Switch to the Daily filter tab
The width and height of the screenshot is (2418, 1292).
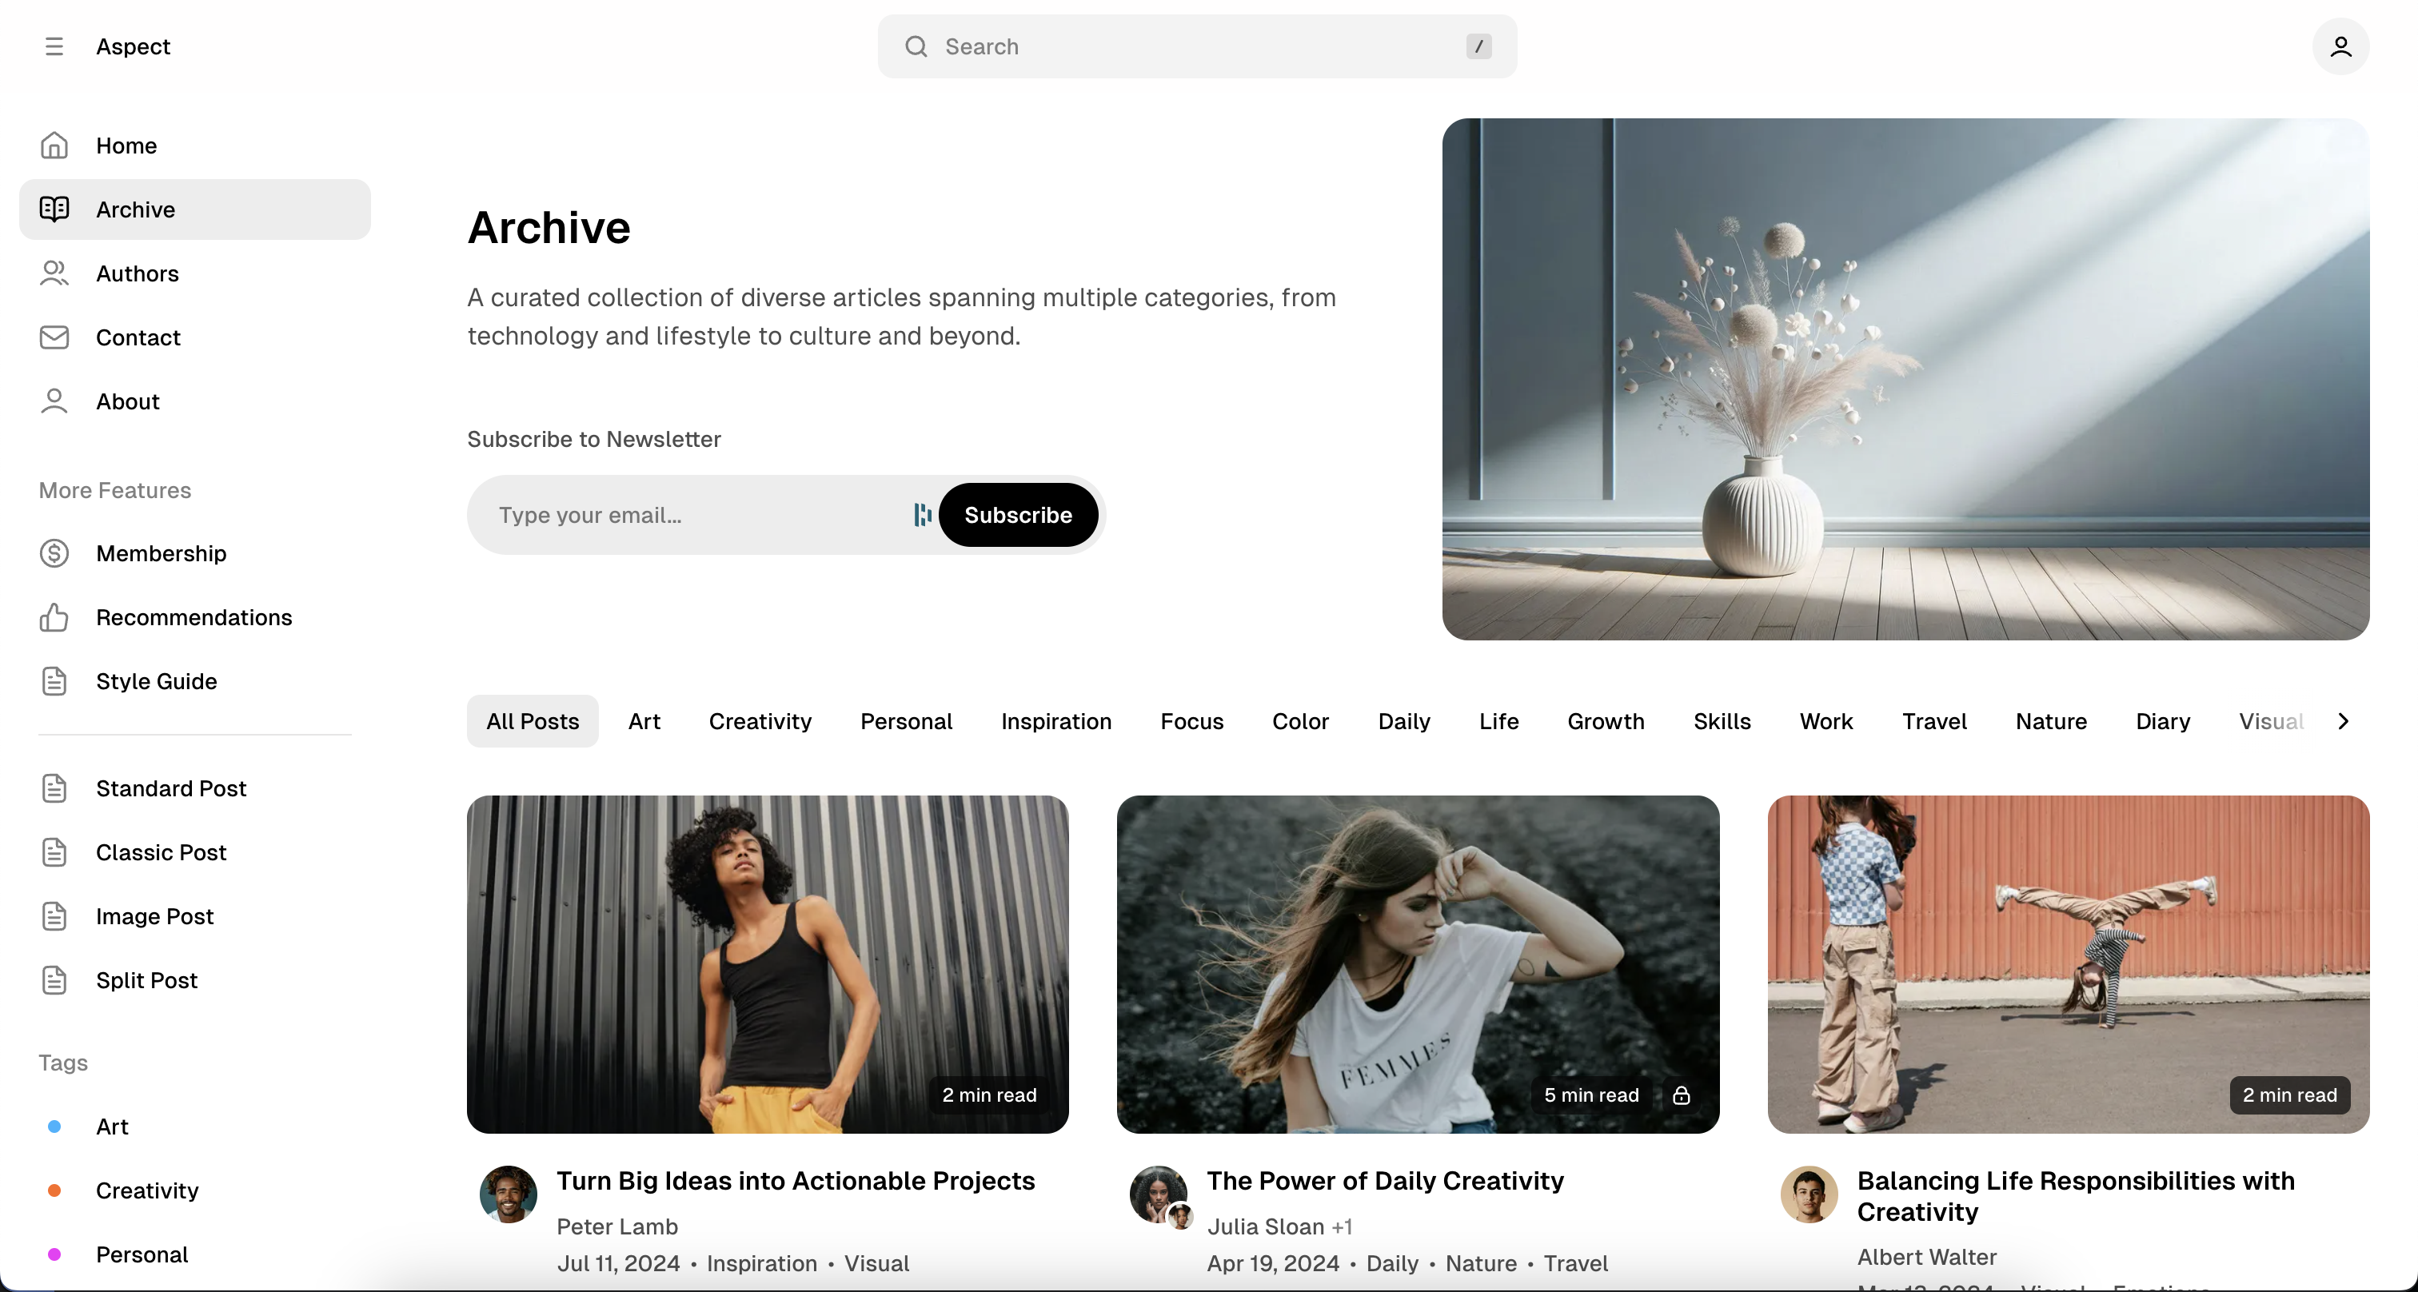coord(1403,720)
